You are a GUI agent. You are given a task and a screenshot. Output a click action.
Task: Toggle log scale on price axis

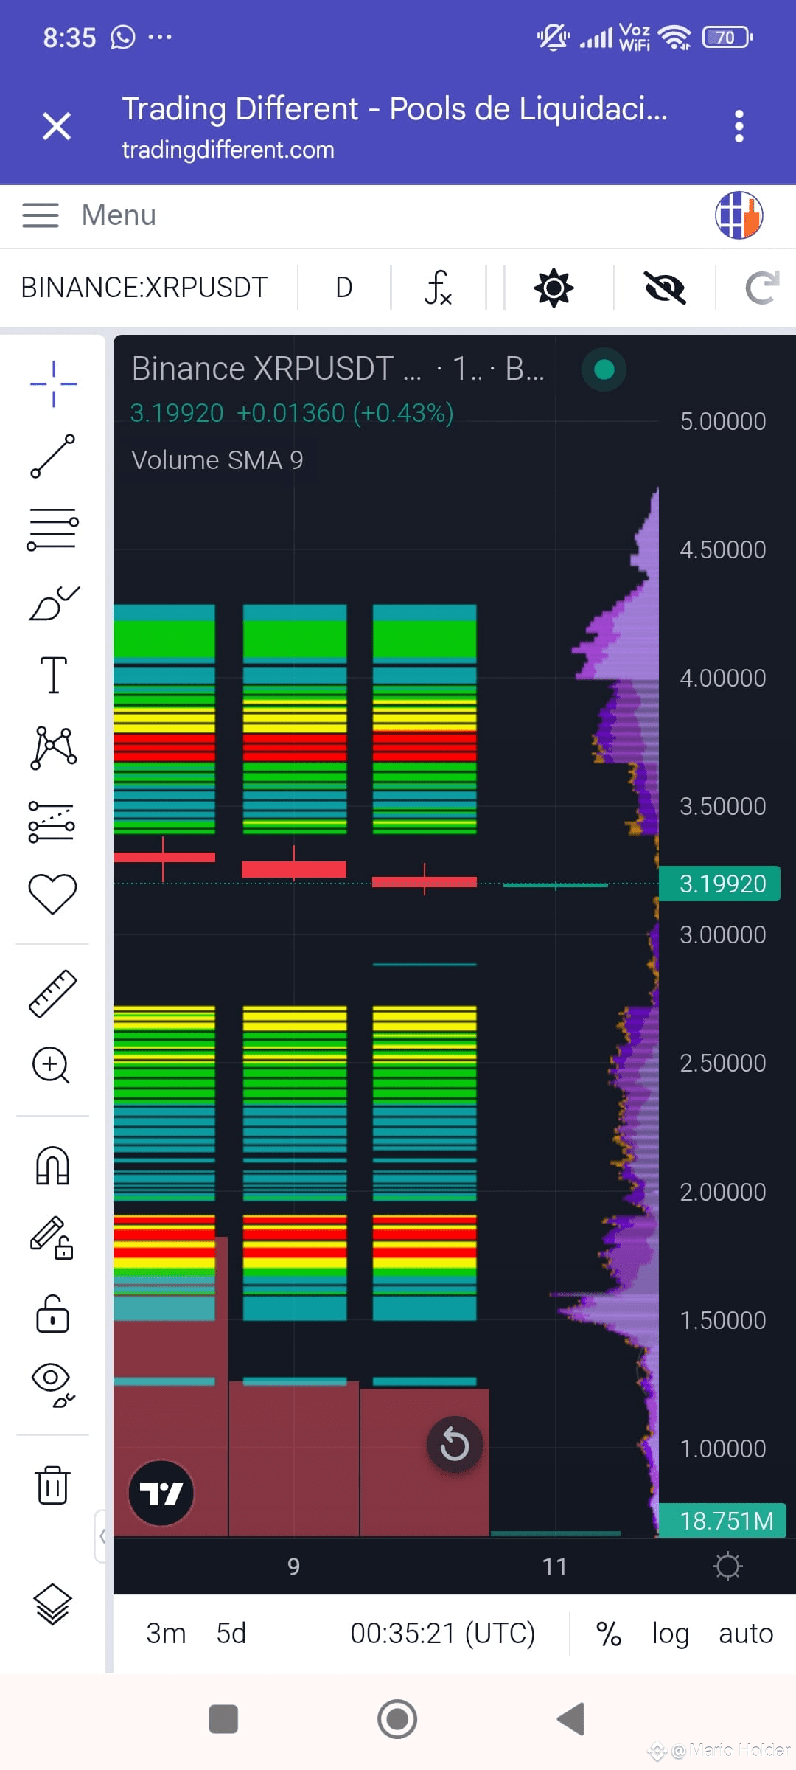670,1634
